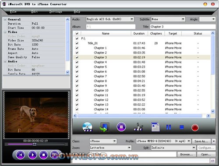Click the Album input field
Image resolution: width=219 pixels, height=166 pixels.
[x=111, y=27]
